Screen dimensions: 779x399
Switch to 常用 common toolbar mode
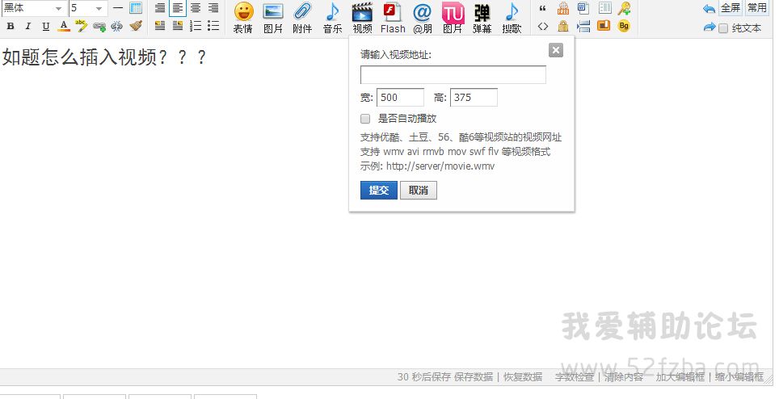tap(757, 8)
